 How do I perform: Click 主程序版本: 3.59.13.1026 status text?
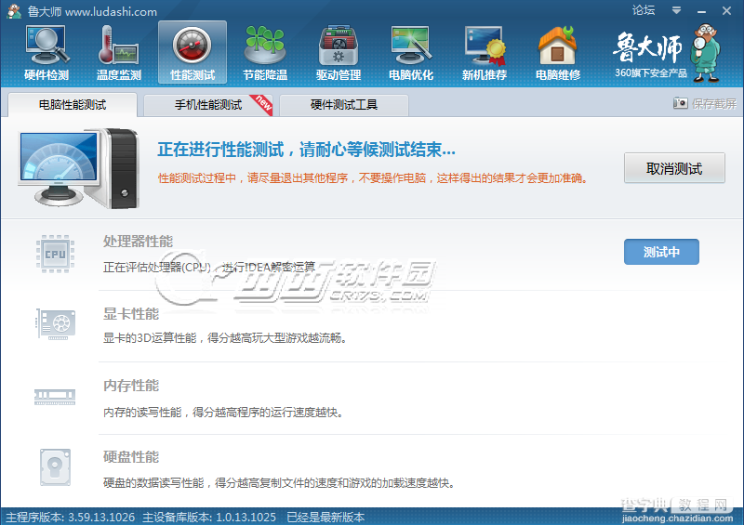click(71, 517)
